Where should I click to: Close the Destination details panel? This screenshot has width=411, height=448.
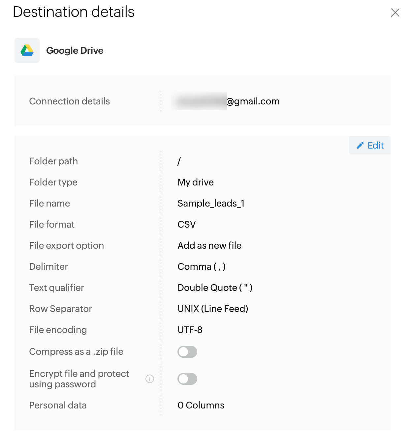(395, 13)
